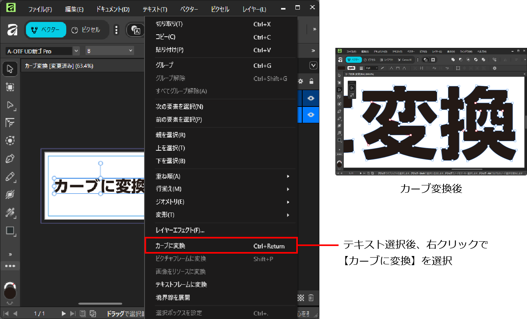Viewport: 527px width, 319px height.
Task: Open the ファイル(F) menu
Action: click(x=40, y=9)
